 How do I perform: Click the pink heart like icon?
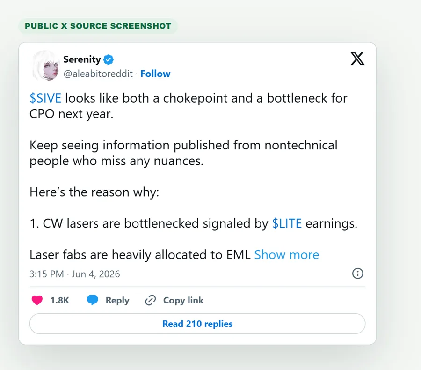tap(37, 300)
